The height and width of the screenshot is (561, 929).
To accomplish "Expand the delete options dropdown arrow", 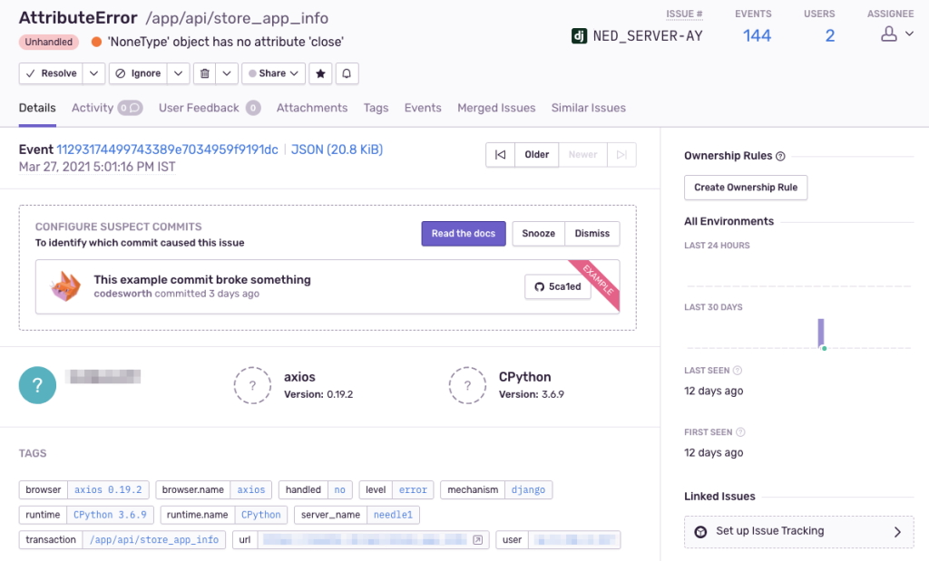I will [x=227, y=73].
